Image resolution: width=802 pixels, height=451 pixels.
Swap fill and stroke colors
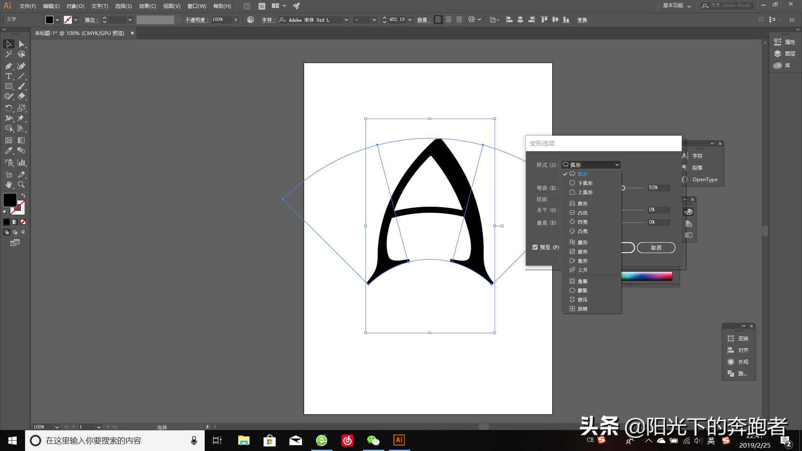tap(23, 195)
